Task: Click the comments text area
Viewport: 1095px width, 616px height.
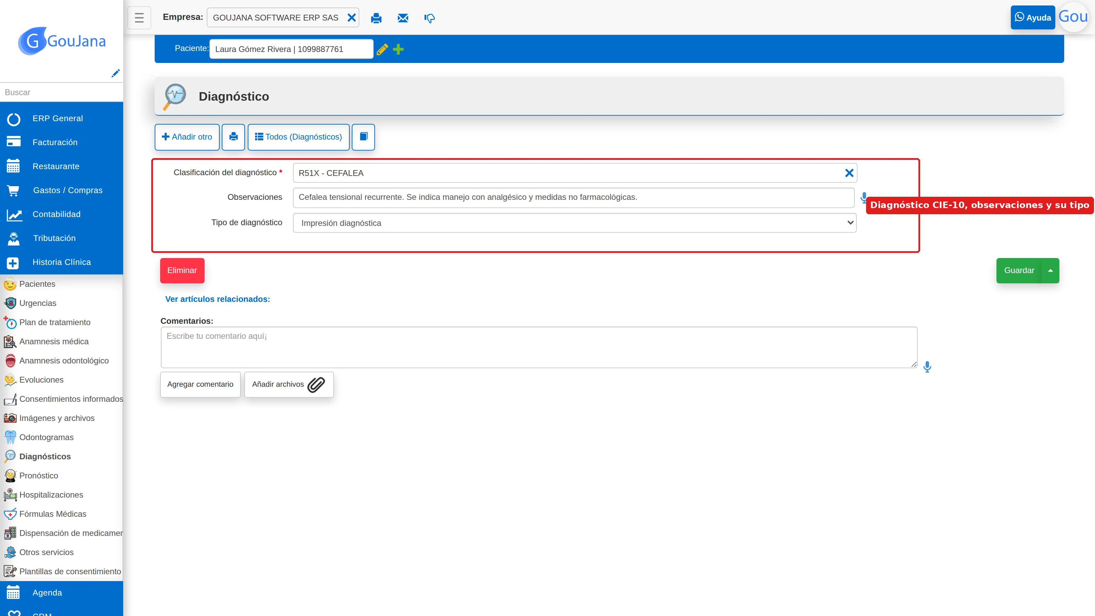Action: [539, 347]
